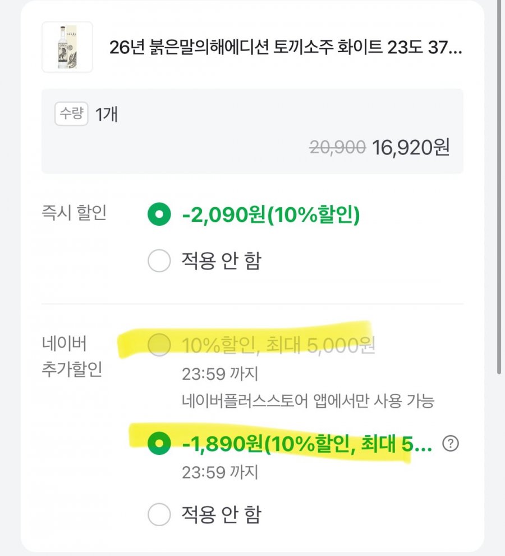Click the 네이버플러스스토어 앱에서만 사용 가능 notice
The image size is (505, 556).
(309, 401)
